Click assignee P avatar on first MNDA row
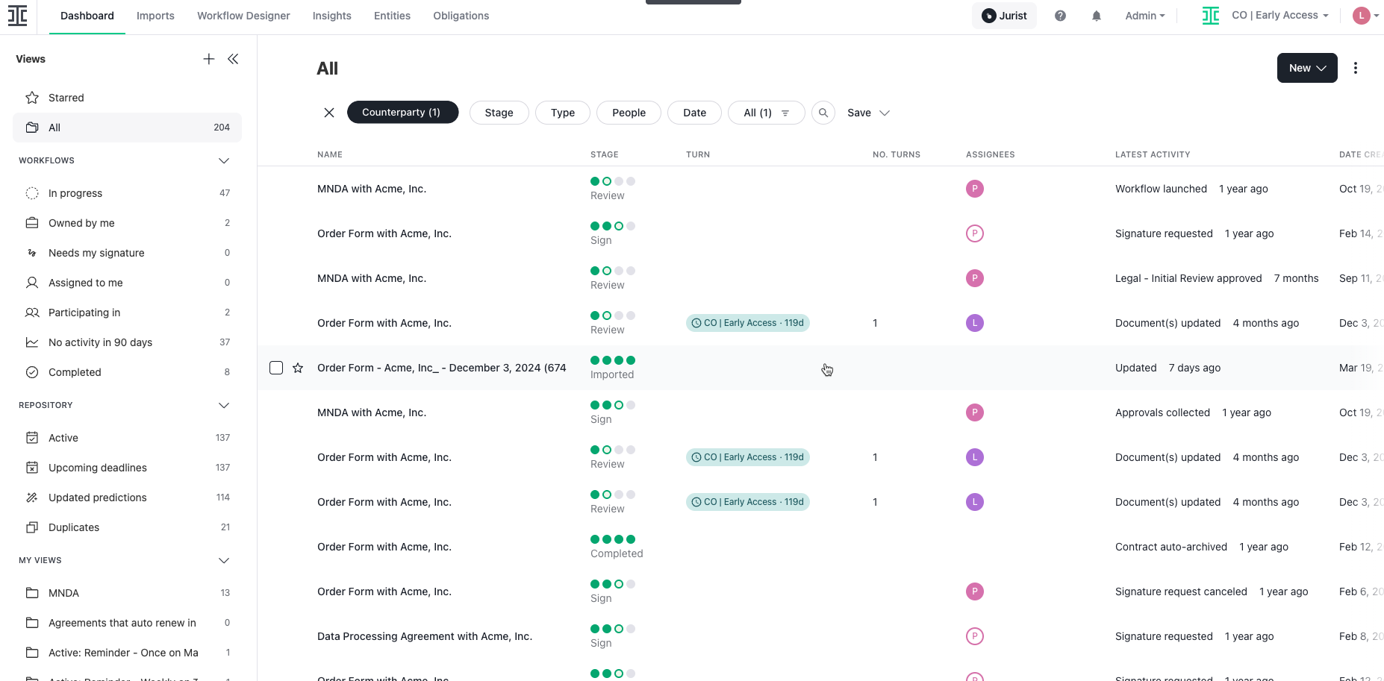The width and height of the screenshot is (1384, 681). pyautogui.click(x=974, y=189)
